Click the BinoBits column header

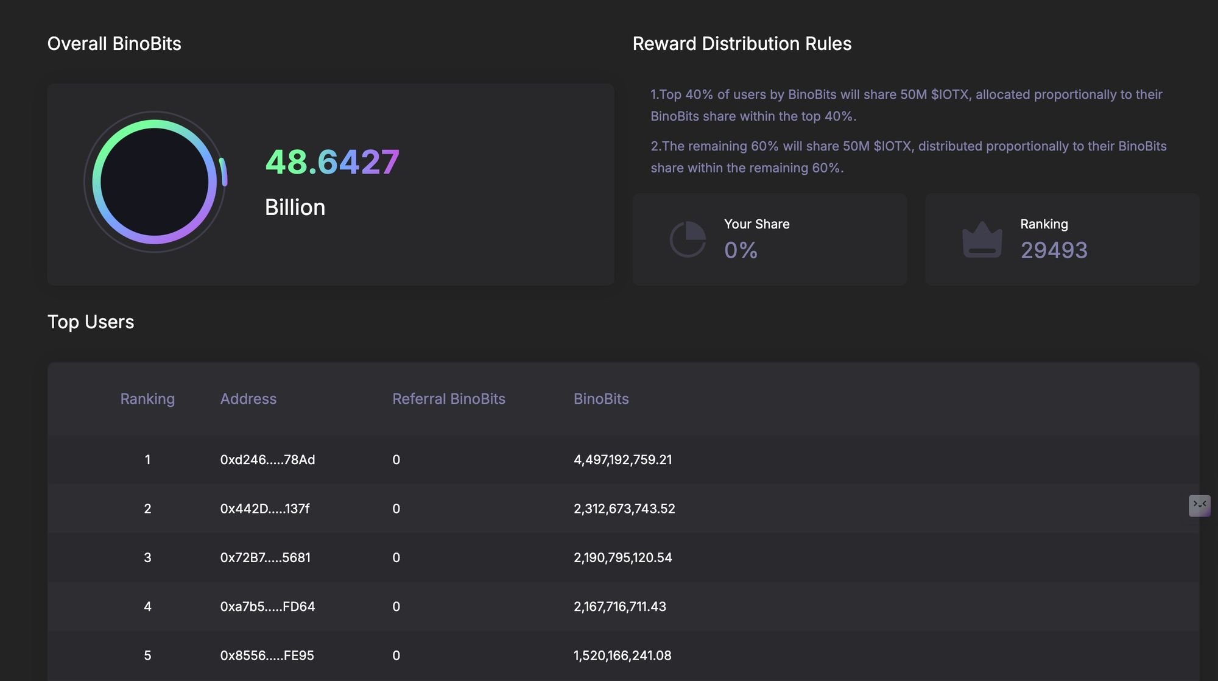pyautogui.click(x=600, y=399)
